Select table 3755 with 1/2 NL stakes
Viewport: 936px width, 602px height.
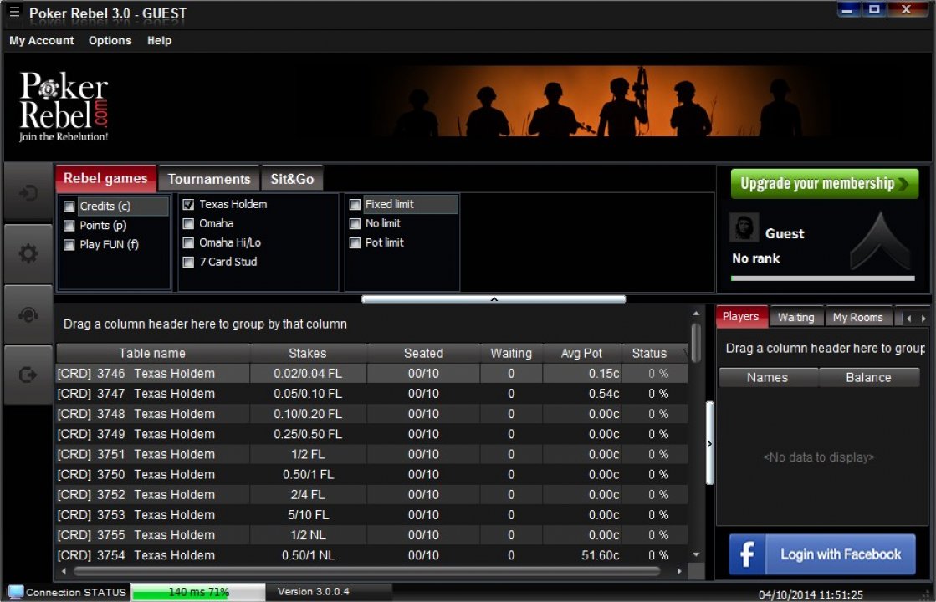point(372,535)
